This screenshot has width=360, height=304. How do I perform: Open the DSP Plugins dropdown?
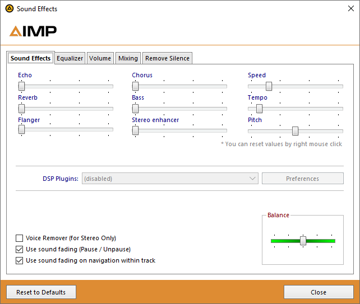click(x=170, y=179)
